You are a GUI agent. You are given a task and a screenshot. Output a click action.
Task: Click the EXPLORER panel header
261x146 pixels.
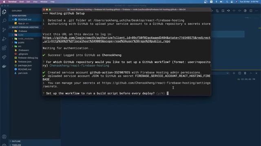[17, 11]
